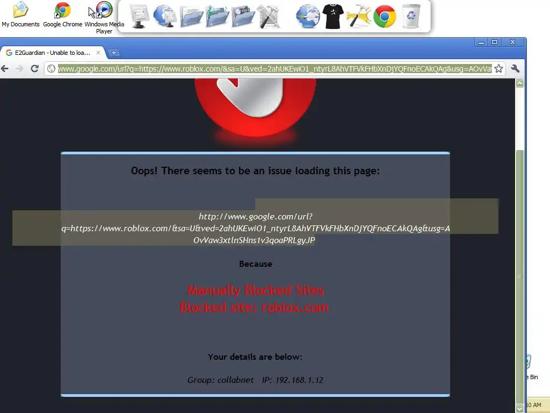This screenshot has width=550, height=413.
Task: Select the E2Guardian - Unable to load tab
Action: [x=53, y=53]
